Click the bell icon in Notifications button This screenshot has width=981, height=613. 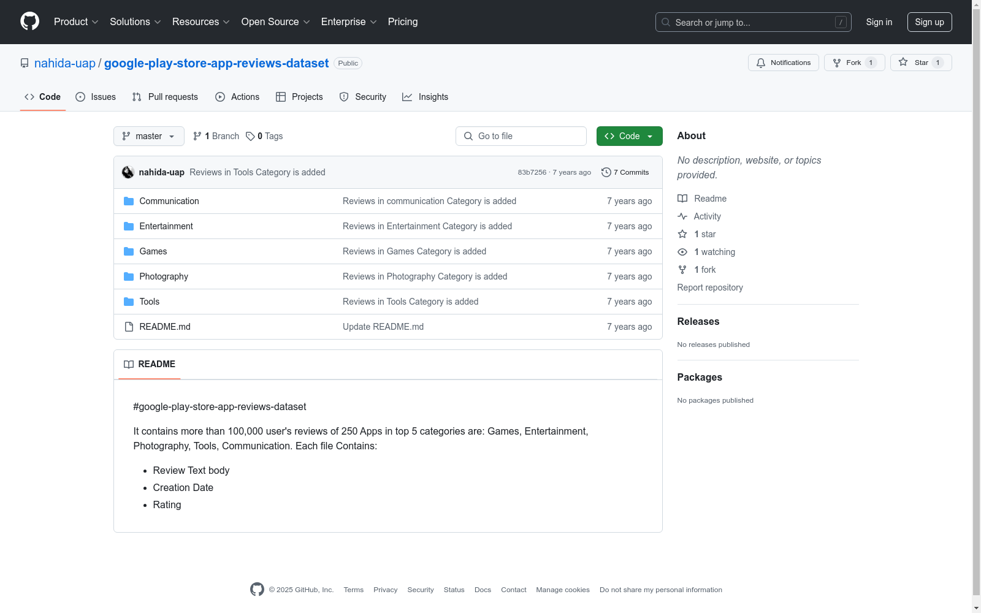pos(761,63)
